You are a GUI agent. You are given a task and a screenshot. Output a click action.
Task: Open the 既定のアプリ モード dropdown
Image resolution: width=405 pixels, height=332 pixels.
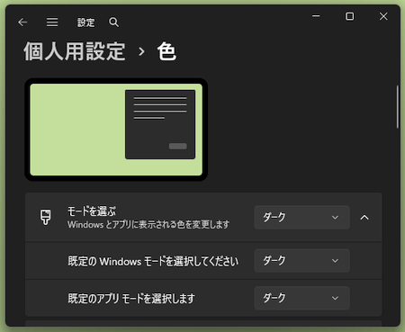(301, 298)
